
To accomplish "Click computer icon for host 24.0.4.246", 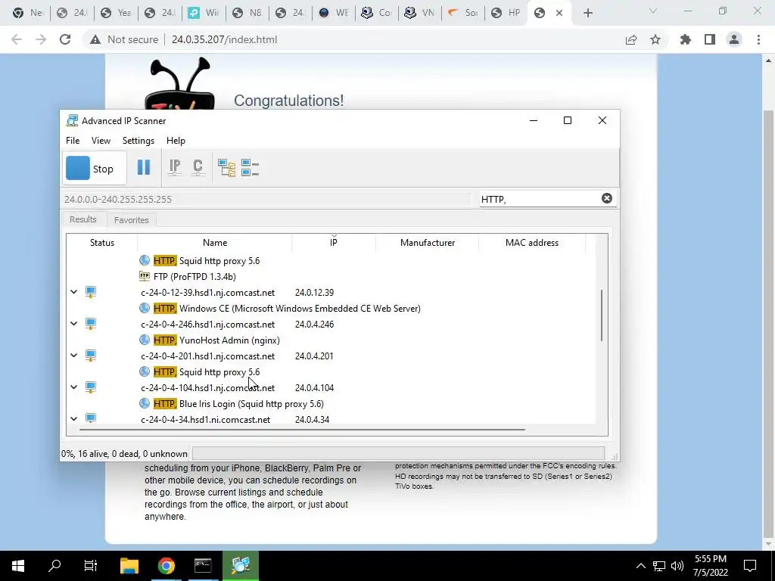I will [91, 324].
